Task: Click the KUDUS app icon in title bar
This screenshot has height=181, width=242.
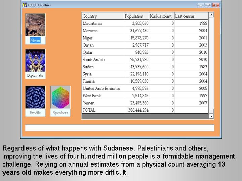Action: pyautogui.click(x=25, y=5)
